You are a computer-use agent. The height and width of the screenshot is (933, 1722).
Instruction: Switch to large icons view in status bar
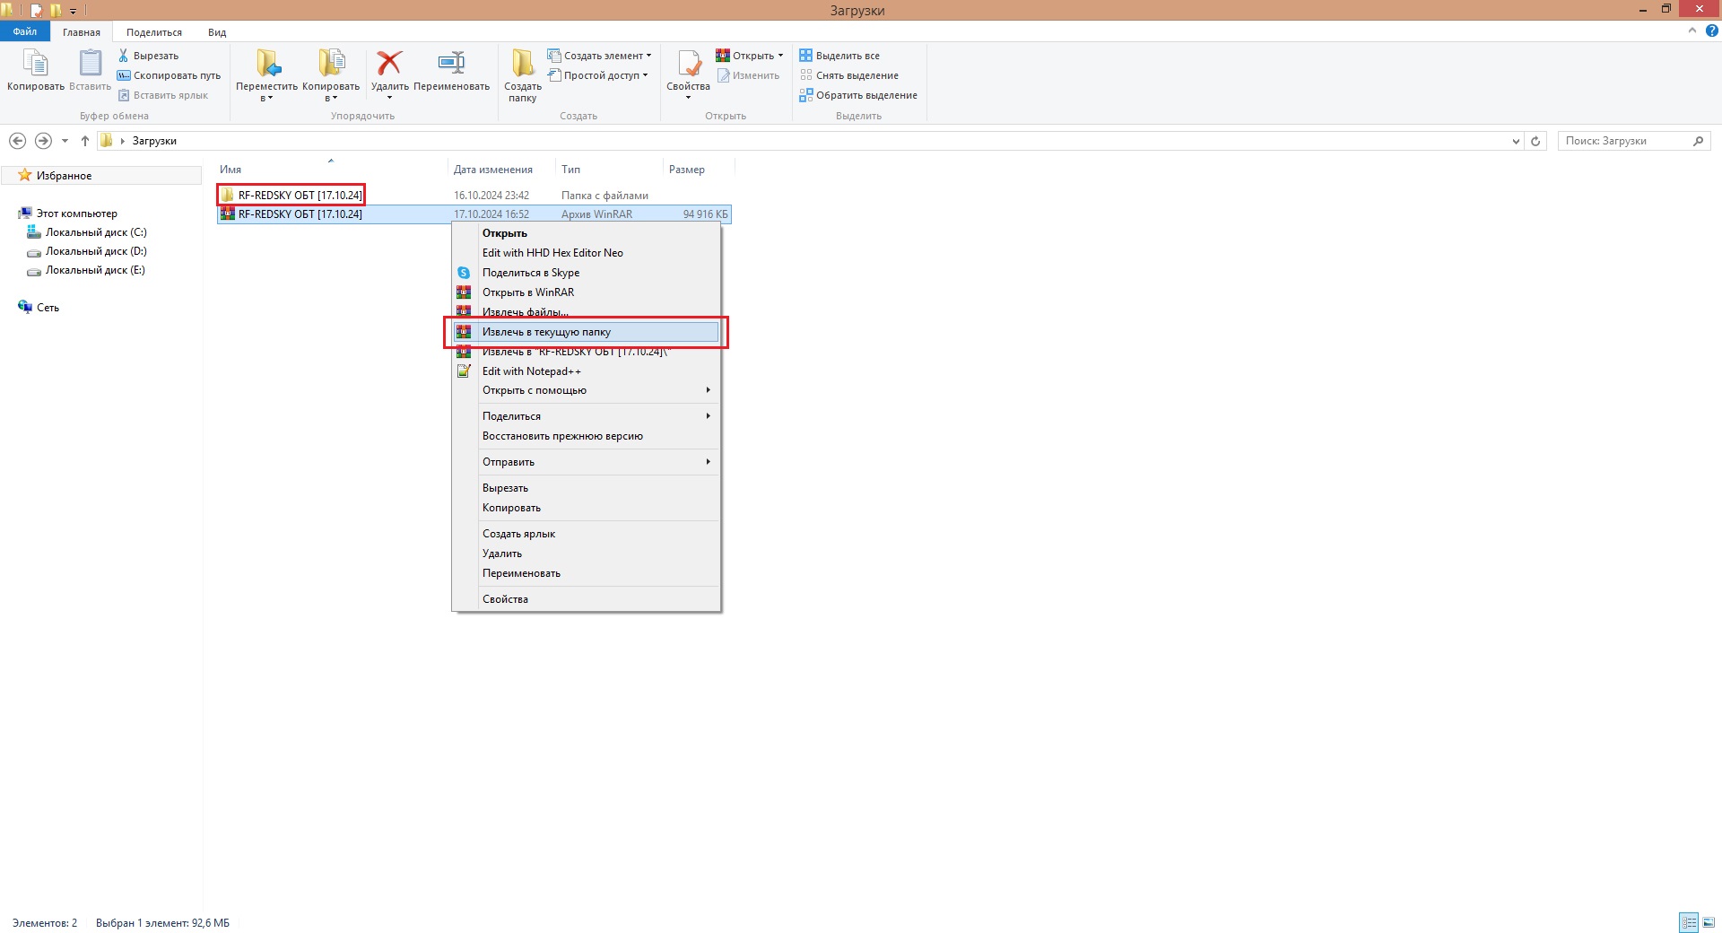[x=1709, y=922]
